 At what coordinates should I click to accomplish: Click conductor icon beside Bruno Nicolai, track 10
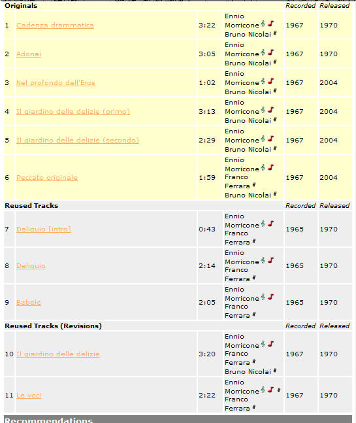click(x=275, y=371)
